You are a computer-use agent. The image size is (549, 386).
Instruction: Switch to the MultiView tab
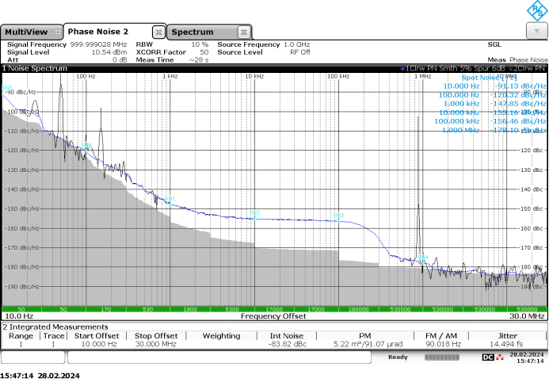coord(25,32)
